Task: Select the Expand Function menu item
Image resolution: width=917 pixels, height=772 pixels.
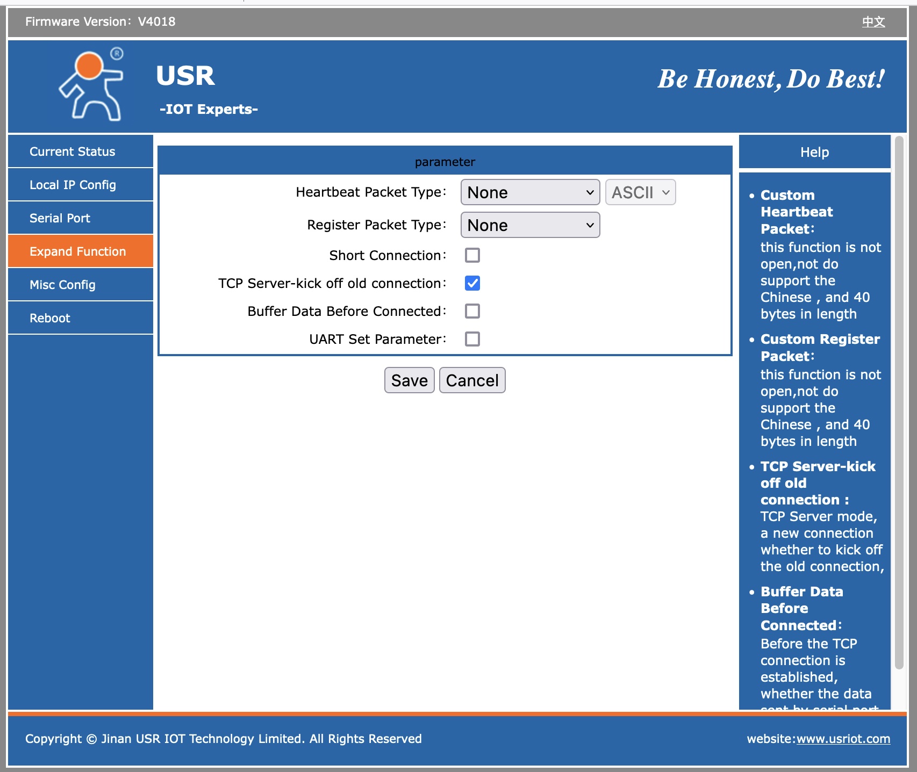Action: point(78,251)
